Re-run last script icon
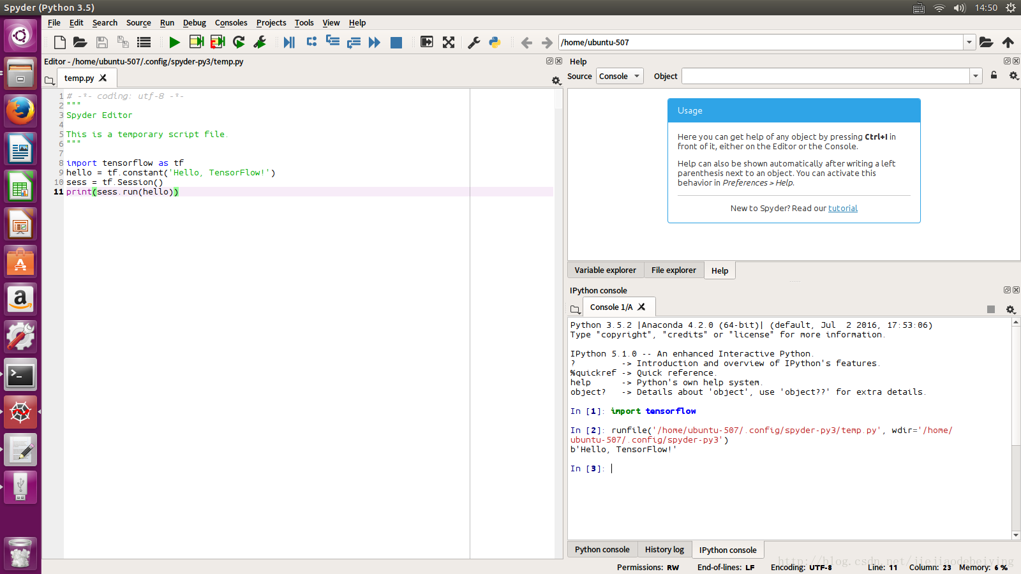Image resolution: width=1021 pixels, height=574 pixels. click(x=239, y=42)
